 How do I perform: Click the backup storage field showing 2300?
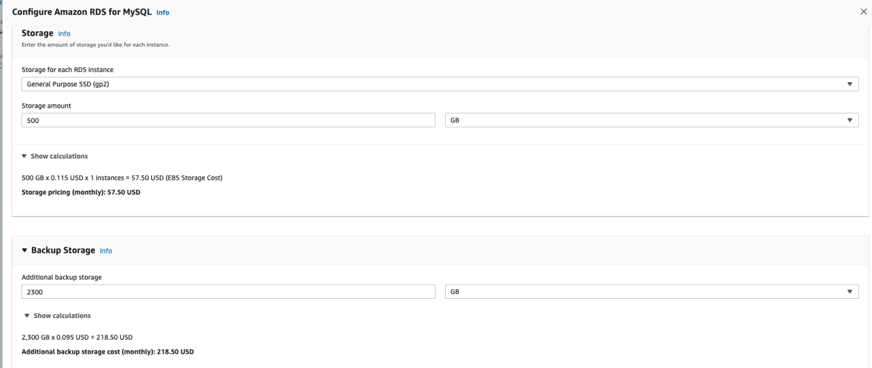click(227, 291)
